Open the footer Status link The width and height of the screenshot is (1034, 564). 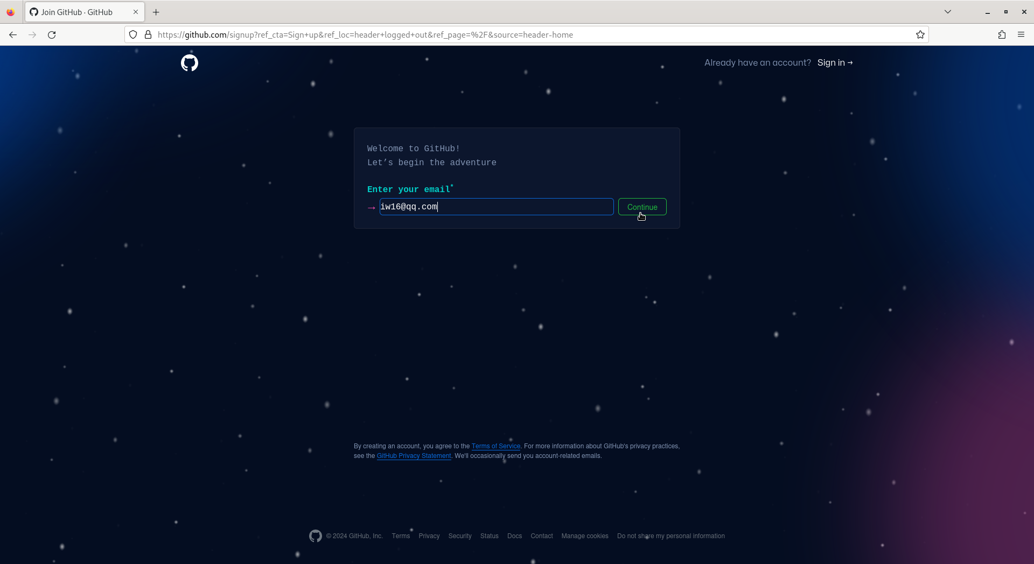(490, 536)
